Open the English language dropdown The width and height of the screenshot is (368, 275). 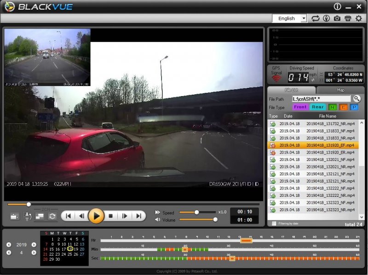289,18
